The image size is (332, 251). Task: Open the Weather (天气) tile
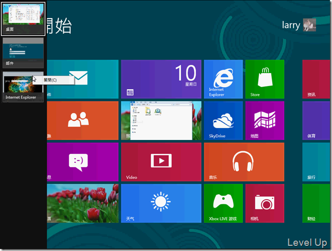pos(161,203)
